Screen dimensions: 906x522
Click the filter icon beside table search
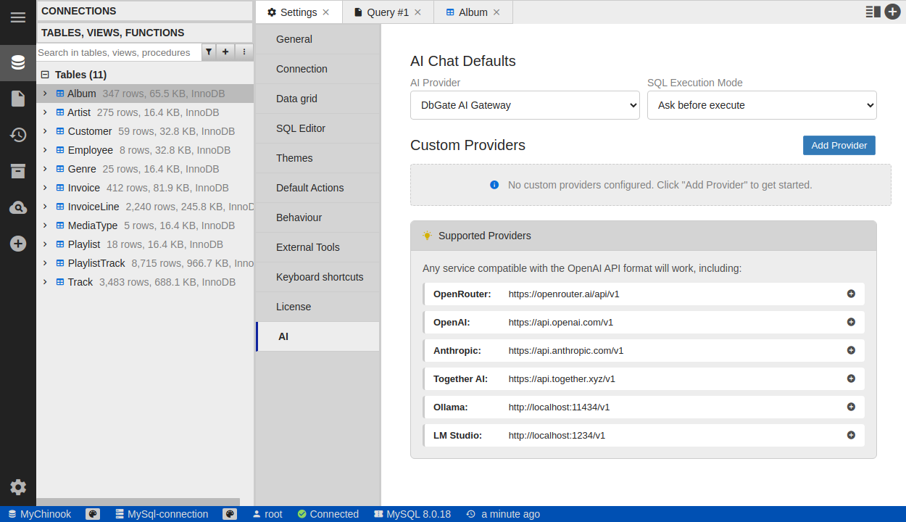click(x=209, y=52)
